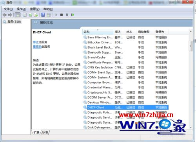Click the gear icon beside DHCP Client

(85, 107)
